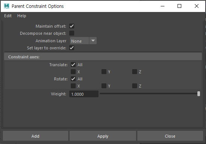This screenshot has width=206, height=144.
Task: Uncheck the Maintain offset checkbox
Action: pos(72,26)
